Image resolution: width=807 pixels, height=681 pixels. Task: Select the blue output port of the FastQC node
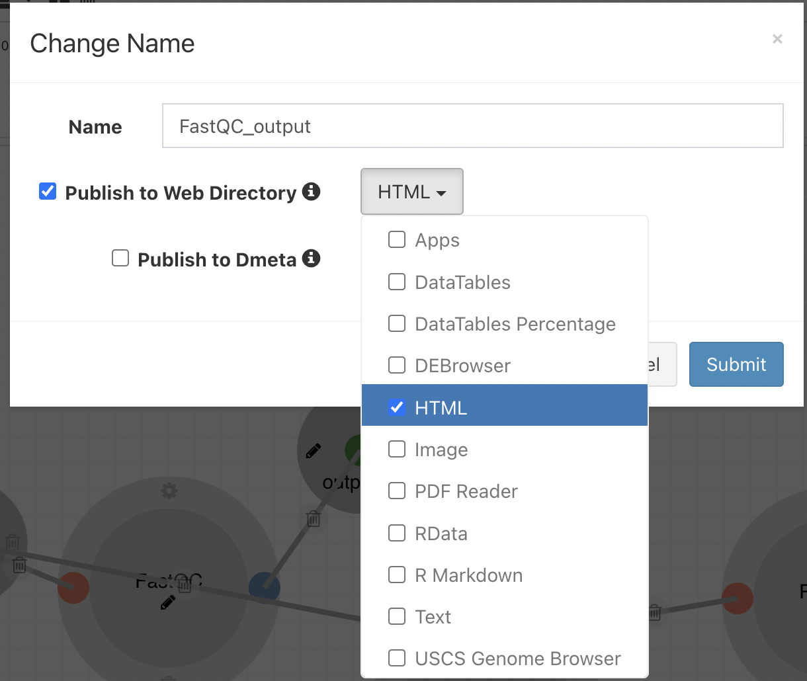coord(264,587)
